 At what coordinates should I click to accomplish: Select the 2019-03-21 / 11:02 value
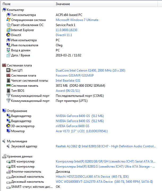(68, 55)
